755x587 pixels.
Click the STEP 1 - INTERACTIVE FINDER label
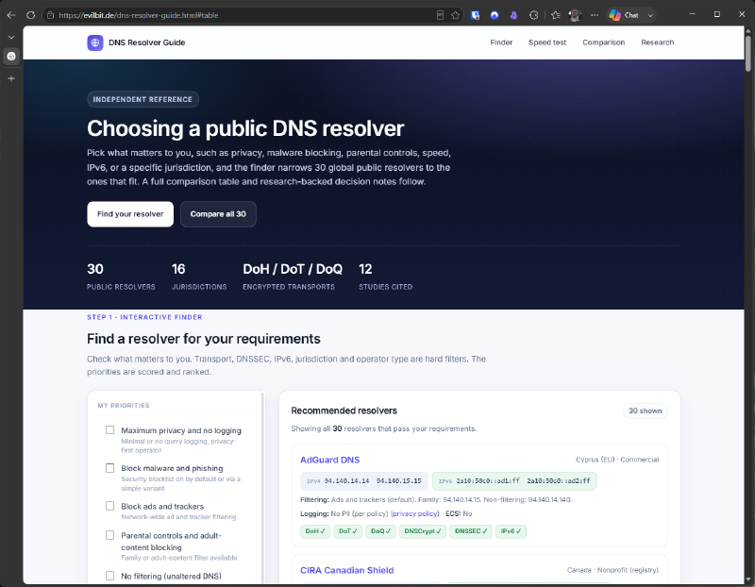tap(144, 317)
